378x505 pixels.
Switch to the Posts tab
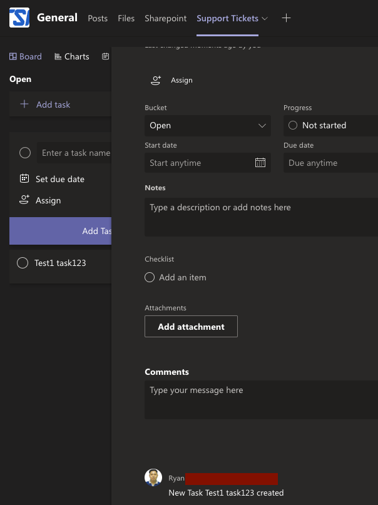[98, 18]
